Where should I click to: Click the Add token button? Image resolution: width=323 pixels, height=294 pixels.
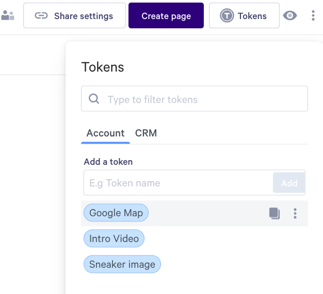point(289,183)
